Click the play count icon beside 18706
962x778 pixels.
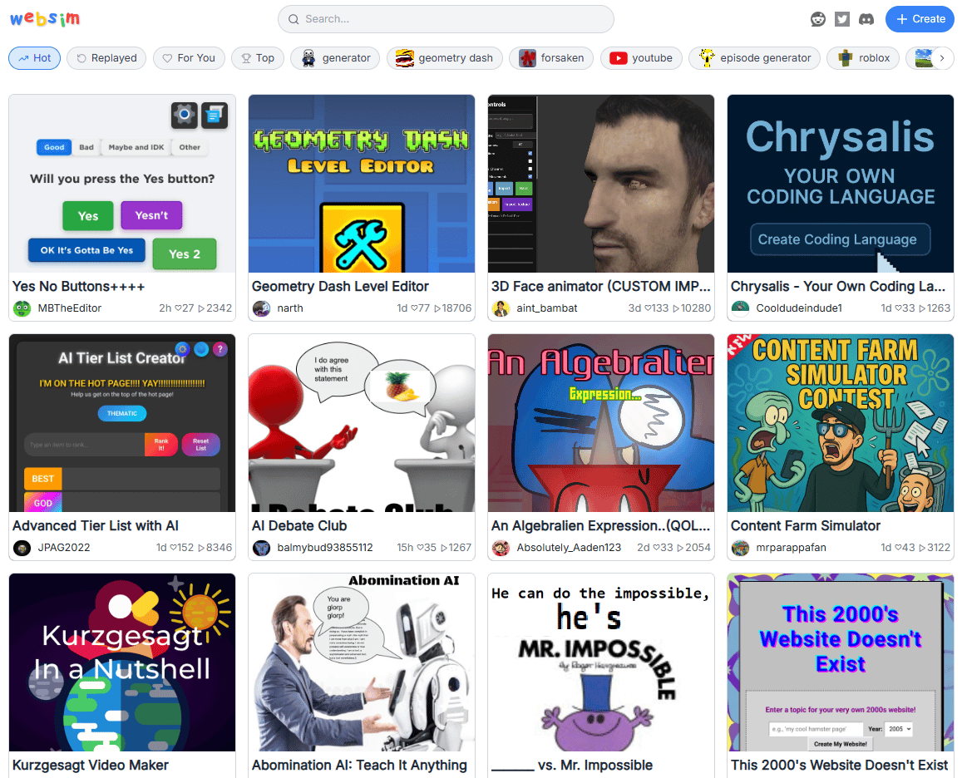437,308
